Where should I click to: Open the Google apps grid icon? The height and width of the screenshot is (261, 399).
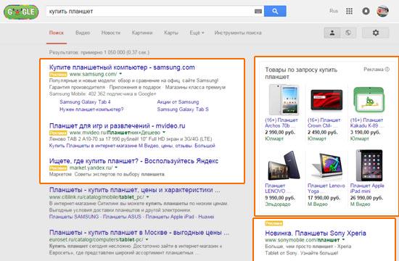click(x=350, y=11)
